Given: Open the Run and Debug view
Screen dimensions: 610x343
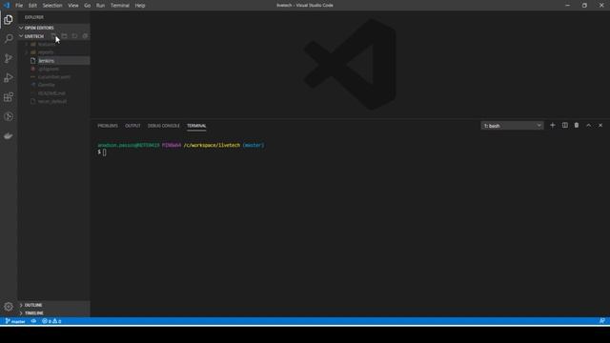Looking at the screenshot, I should [9, 78].
